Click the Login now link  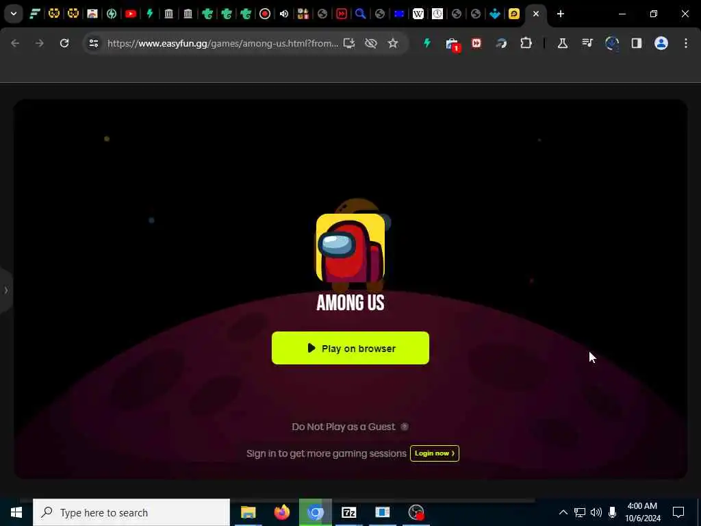[x=435, y=453]
